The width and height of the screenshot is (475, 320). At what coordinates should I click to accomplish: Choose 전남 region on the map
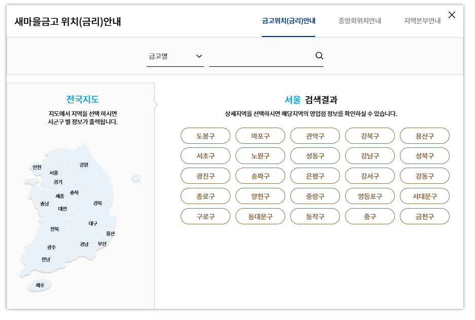[x=46, y=259]
